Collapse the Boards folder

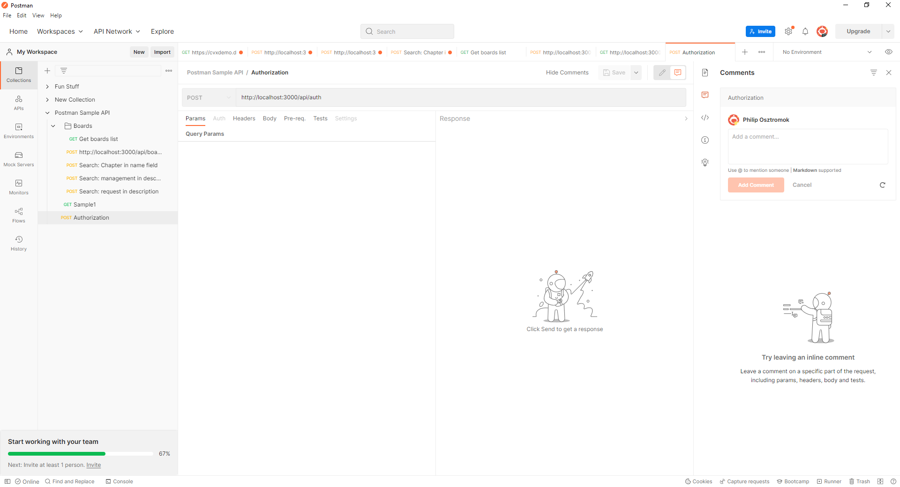pyautogui.click(x=53, y=126)
